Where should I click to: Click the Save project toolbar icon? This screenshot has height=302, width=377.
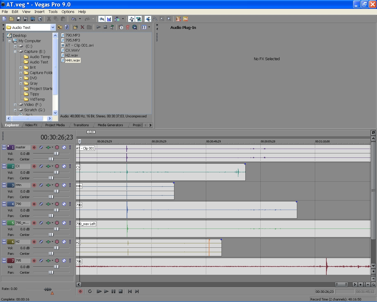click(x=19, y=19)
